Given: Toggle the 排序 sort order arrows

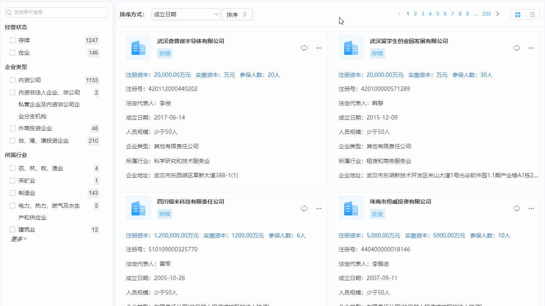Looking at the screenshot, I should (237, 14).
